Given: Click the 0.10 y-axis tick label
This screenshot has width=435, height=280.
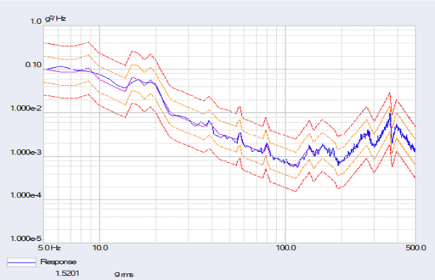Looking at the screenshot, I should pyautogui.click(x=33, y=65).
